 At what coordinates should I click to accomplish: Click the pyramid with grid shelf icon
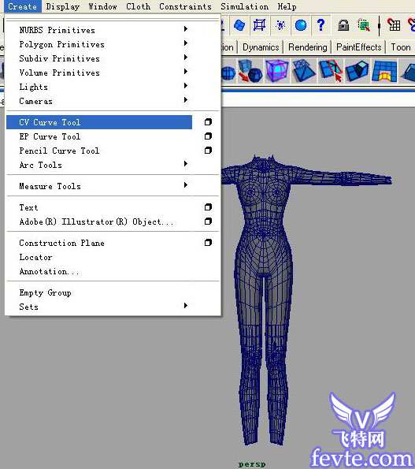click(x=303, y=71)
